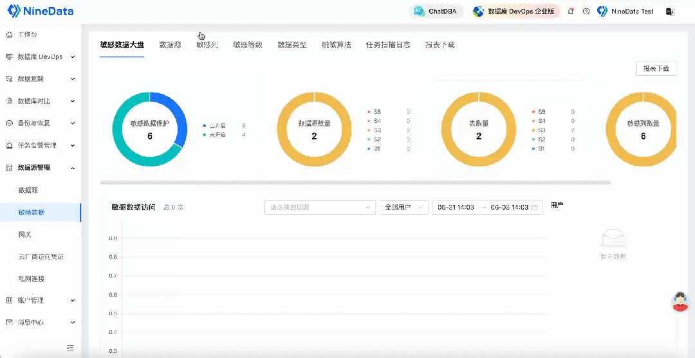Open 数据库 DevOps 企业版 button
Image resolution: width=695 pixels, height=358 pixels.
(514, 12)
